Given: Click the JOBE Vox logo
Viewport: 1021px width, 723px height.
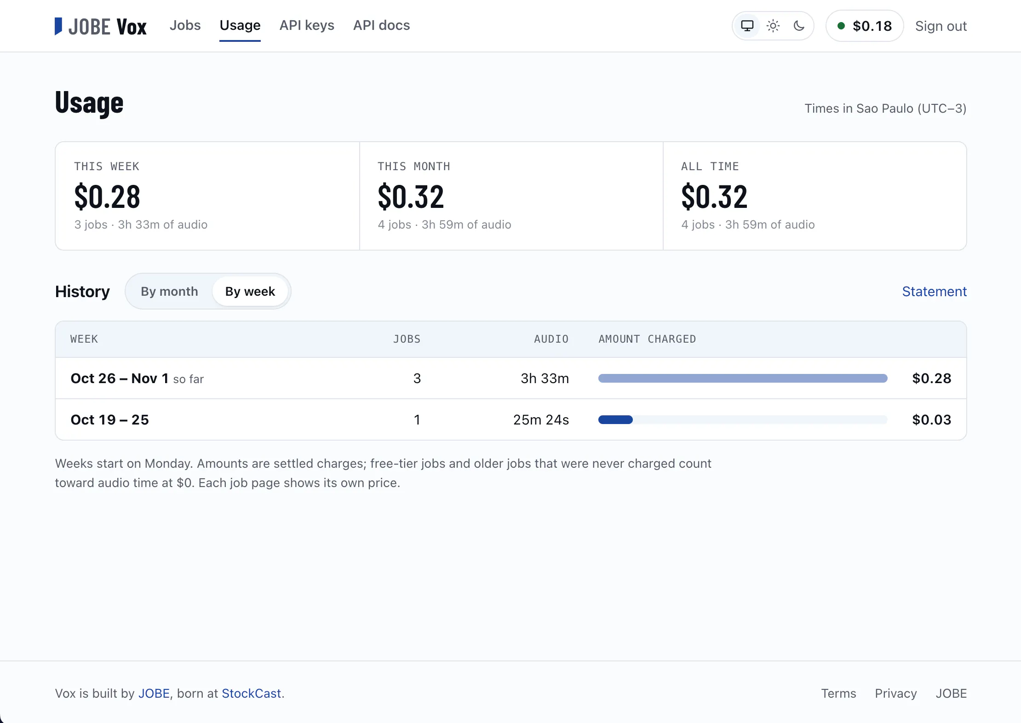Looking at the screenshot, I should (101, 26).
